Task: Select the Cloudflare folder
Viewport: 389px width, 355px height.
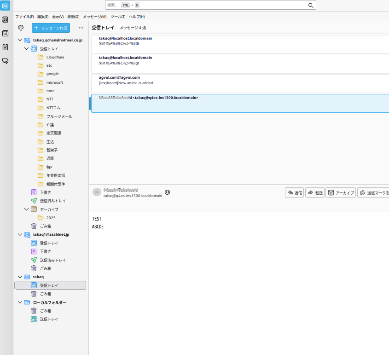Action: coord(55,57)
